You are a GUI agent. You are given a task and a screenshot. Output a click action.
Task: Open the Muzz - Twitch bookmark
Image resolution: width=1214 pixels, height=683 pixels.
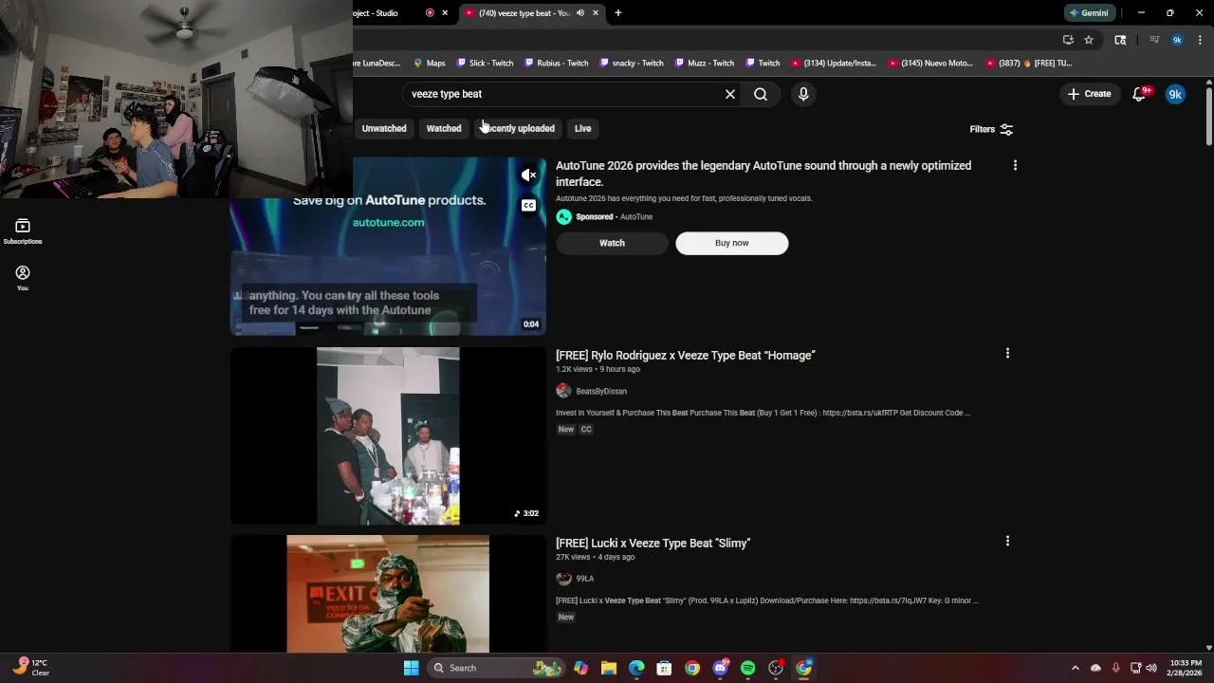[x=705, y=64]
